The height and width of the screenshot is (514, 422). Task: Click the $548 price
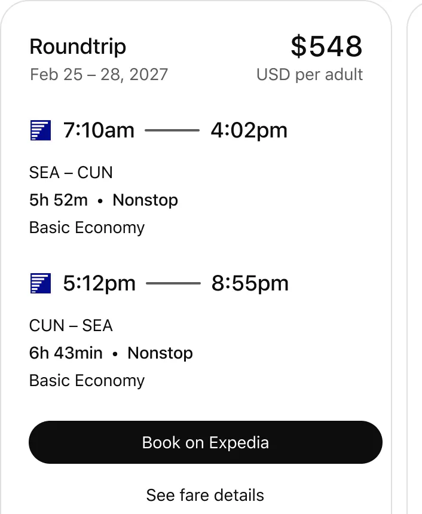(326, 46)
